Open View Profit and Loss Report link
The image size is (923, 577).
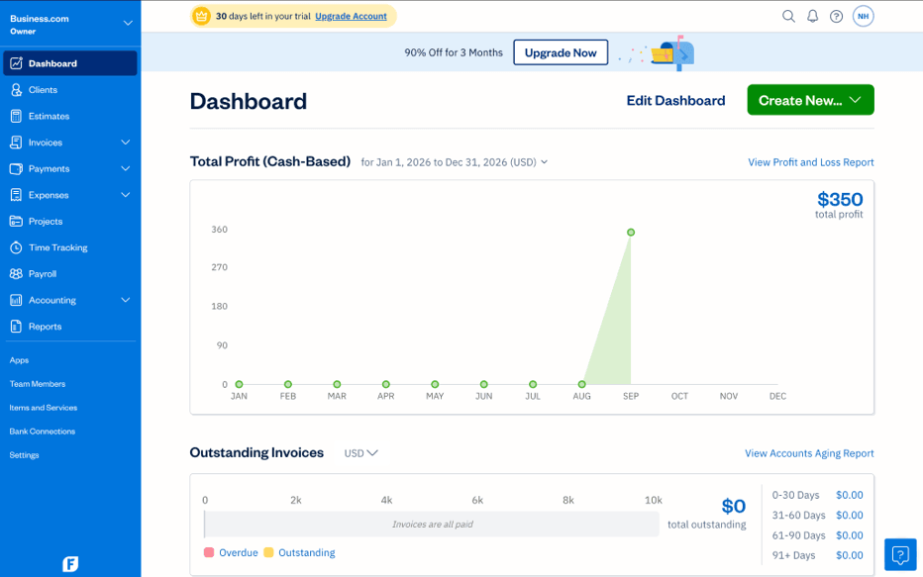tap(810, 162)
